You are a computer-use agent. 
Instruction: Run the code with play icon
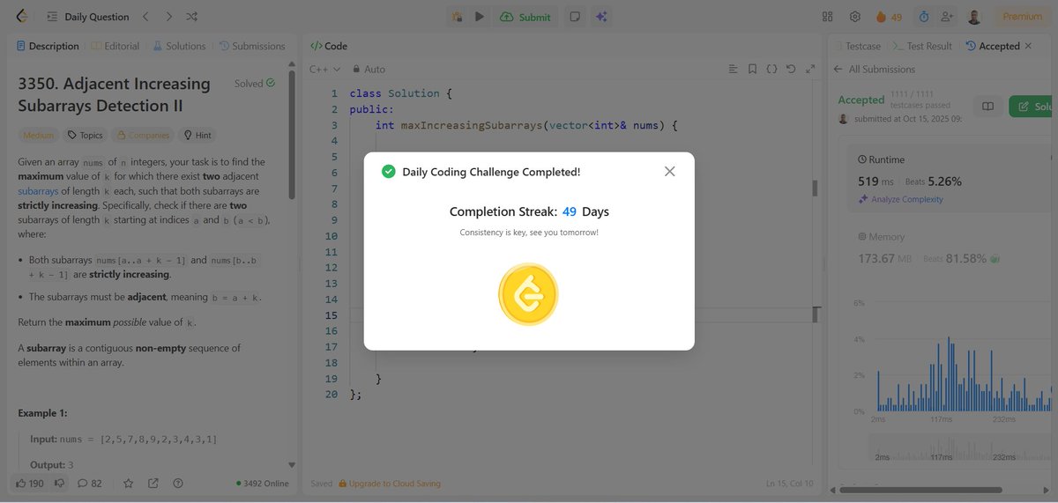click(480, 17)
